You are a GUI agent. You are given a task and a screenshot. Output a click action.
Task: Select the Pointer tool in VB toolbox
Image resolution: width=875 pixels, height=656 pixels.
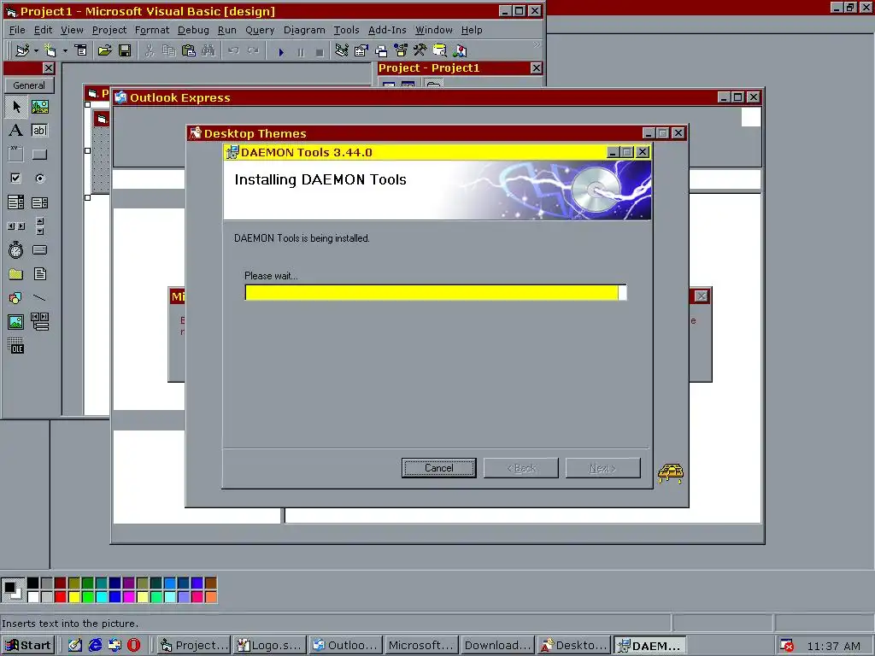pyautogui.click(x=16, y=107)
